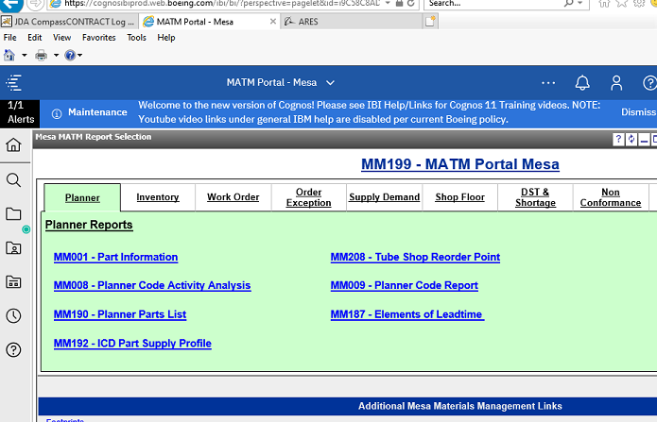This screenshot has width=657, height=422.
Task: Open the Cognos help question icon
Action: [649, 83]
